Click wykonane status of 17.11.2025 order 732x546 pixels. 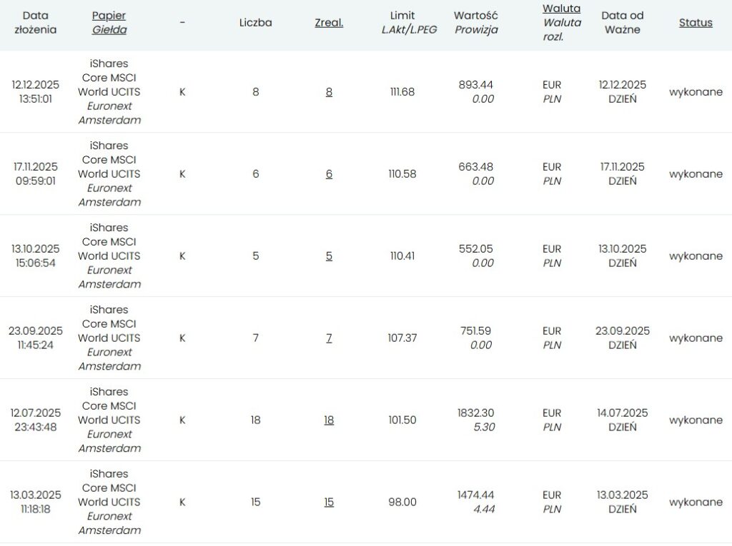point(695,174)
